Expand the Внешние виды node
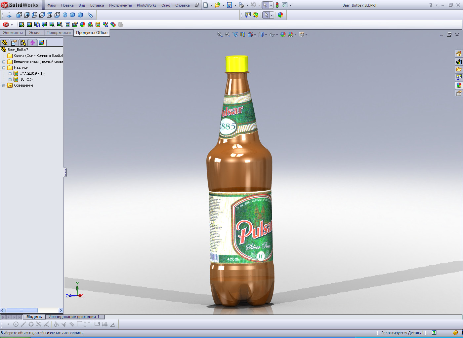Viewport: 463px width, 338px height. pos(4,62)
